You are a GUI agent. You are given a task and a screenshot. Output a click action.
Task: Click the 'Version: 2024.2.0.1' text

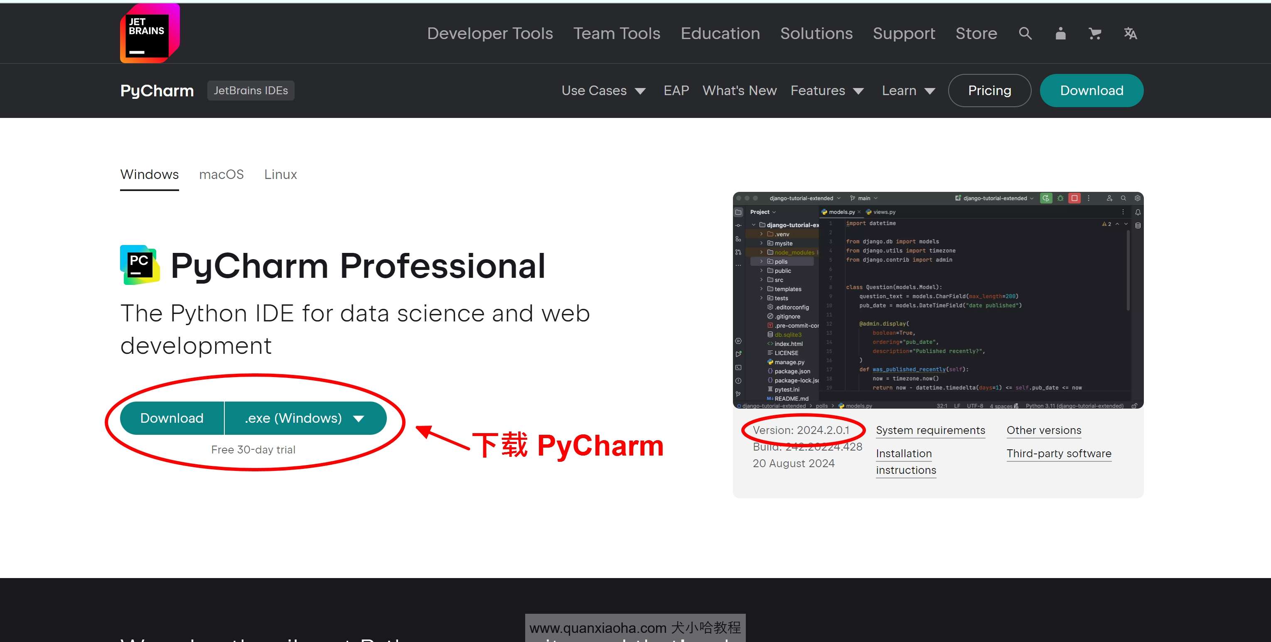click(801, 431)
